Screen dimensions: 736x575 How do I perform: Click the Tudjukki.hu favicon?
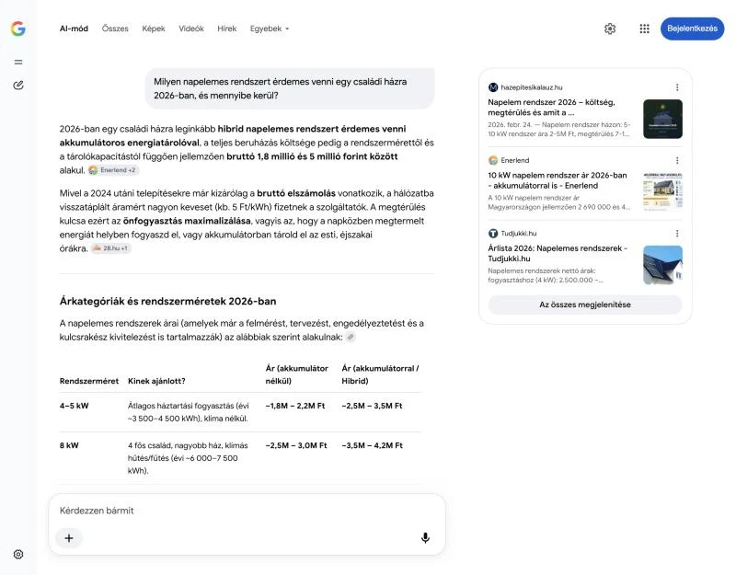pyautogui.click(x=493, y=234)
